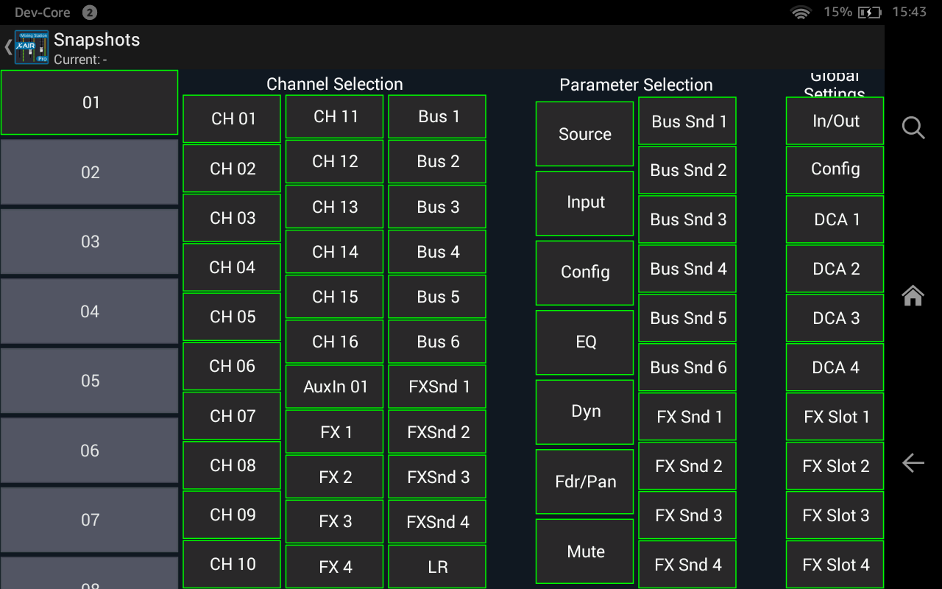Open the notification badge showing 2
The width and height of the screenshot is (942, 589).
[89, 13]
